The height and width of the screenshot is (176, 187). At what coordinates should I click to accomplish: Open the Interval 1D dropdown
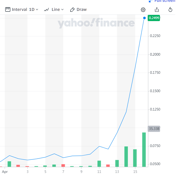pyautogui.click(x=22, y=10)
